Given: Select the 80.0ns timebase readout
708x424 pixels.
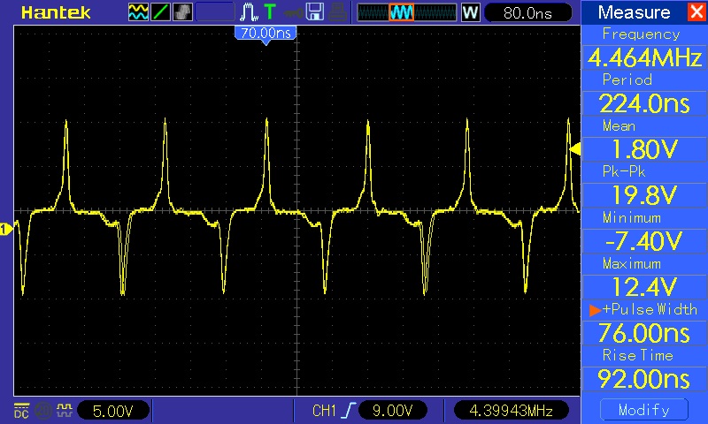Looking at the screenshot, I should pyautogui.click(x=527, y=12).
